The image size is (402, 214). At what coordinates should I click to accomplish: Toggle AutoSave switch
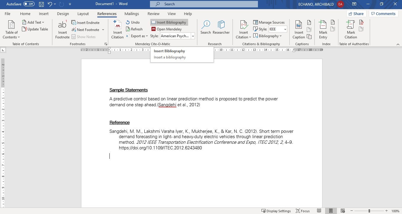[29, 4]
